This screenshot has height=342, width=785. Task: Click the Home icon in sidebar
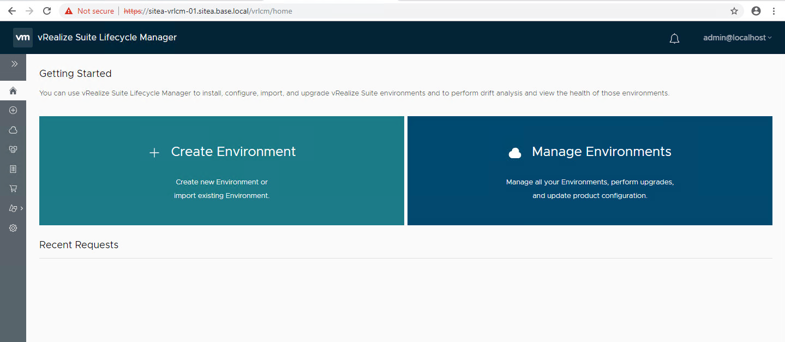tap(13, 91)
